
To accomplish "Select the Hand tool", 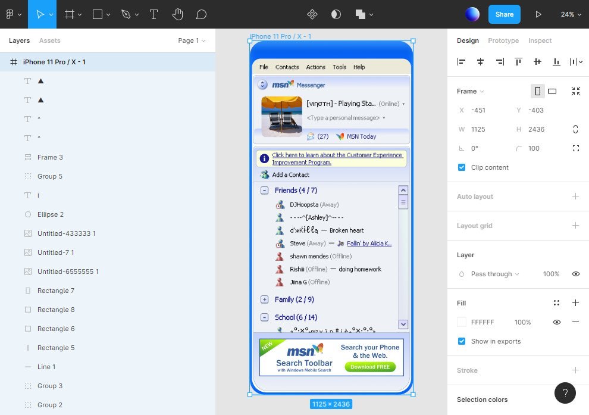I will click(x=177, y=14).
